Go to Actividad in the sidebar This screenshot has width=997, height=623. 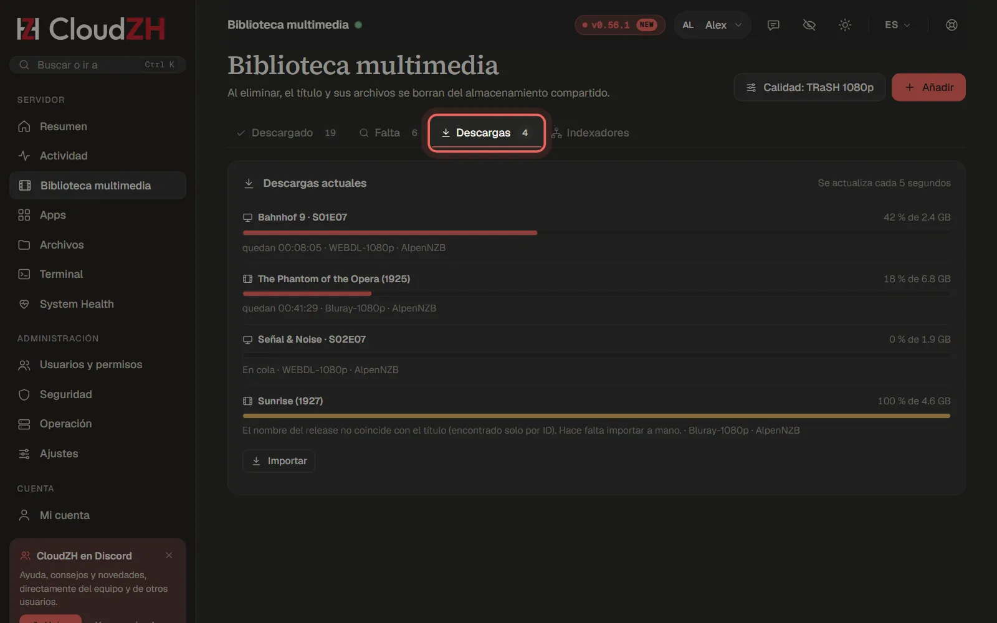pyautogui.click(x=98, y=156)
